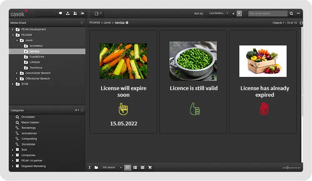Open the green peas colander thumbnail
The height and width of the screenshot is (181, 312).
193,61
